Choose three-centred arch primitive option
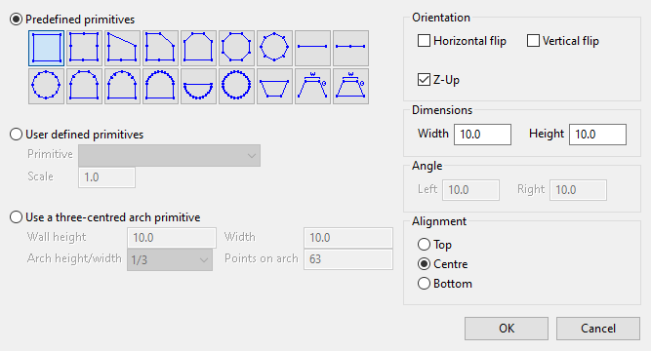Screen dimensions: 651x351 (x=16, y=217)
